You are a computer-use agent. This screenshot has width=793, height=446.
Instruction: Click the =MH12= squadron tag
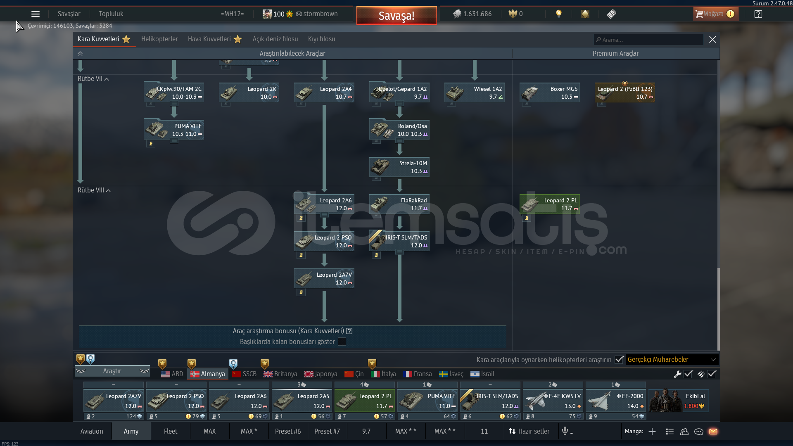click(x=233, y=14)
